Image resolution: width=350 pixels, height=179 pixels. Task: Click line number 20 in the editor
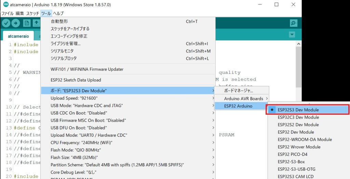click(x=9, y=176)
